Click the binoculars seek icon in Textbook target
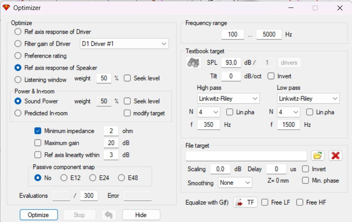Image resolution: width=352 pixels, height=222 pixels. click(193, 63)
